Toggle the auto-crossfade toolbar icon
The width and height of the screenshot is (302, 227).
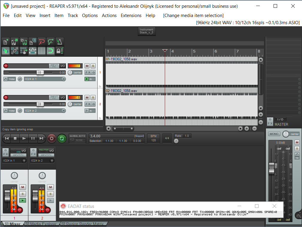click(x=6, y=51)
